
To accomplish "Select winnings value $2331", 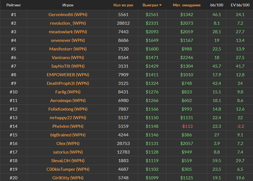I will [152, 23].
